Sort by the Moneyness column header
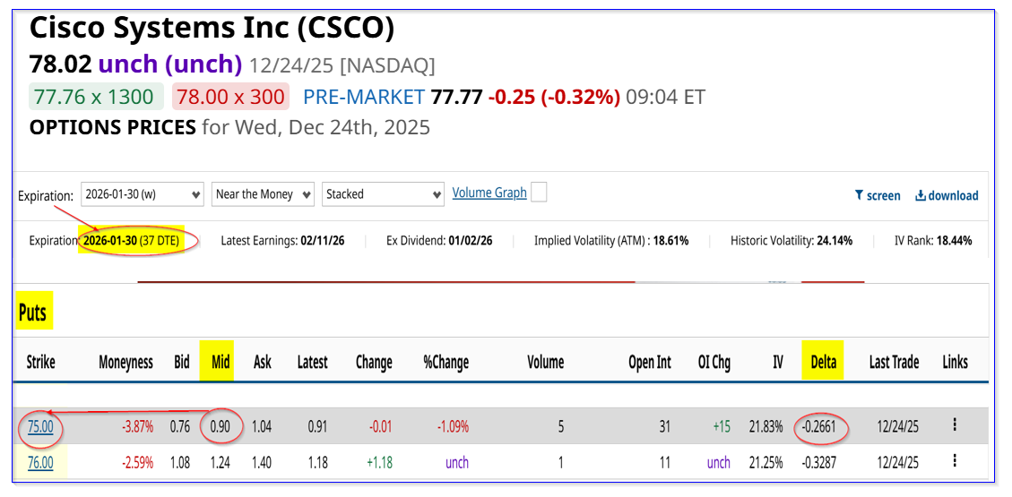This screenshot has height=497, width=1012. (x=125, y=363)
